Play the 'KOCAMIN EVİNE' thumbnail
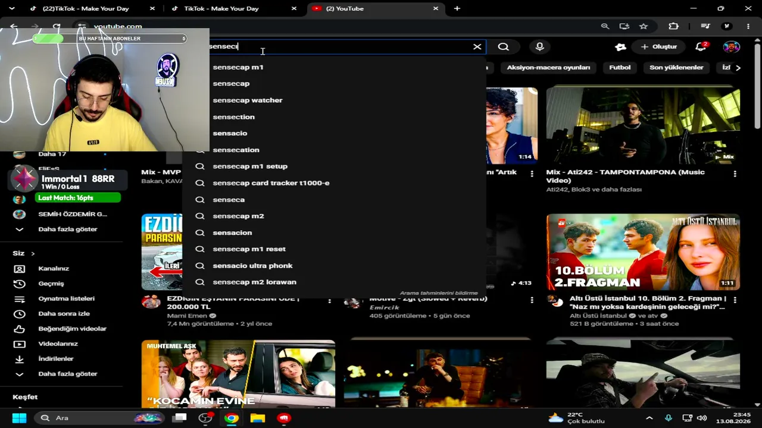762x428 pixels. click(238, 374)
